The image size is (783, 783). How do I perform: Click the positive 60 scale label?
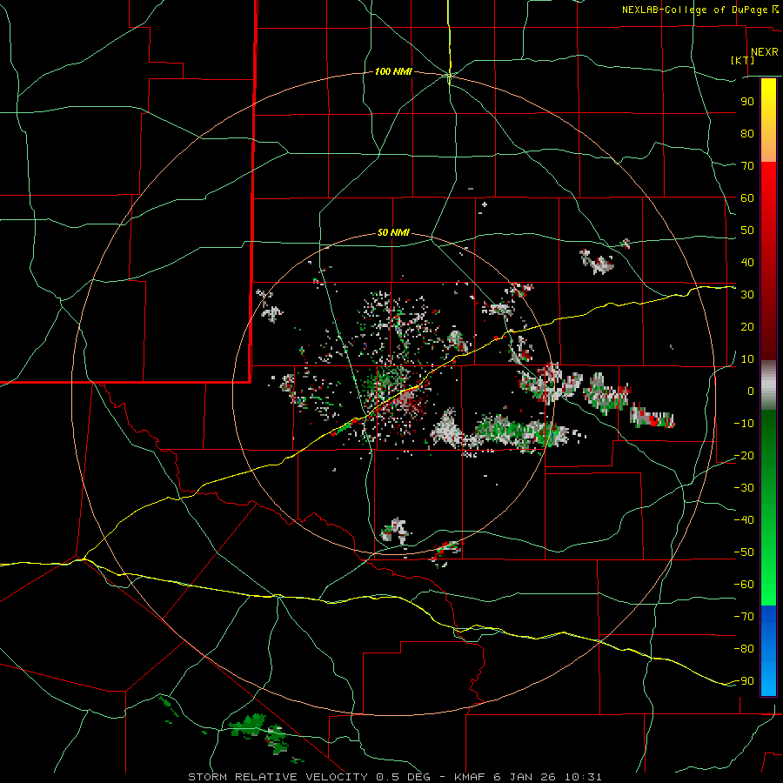(x=747, y=197)
